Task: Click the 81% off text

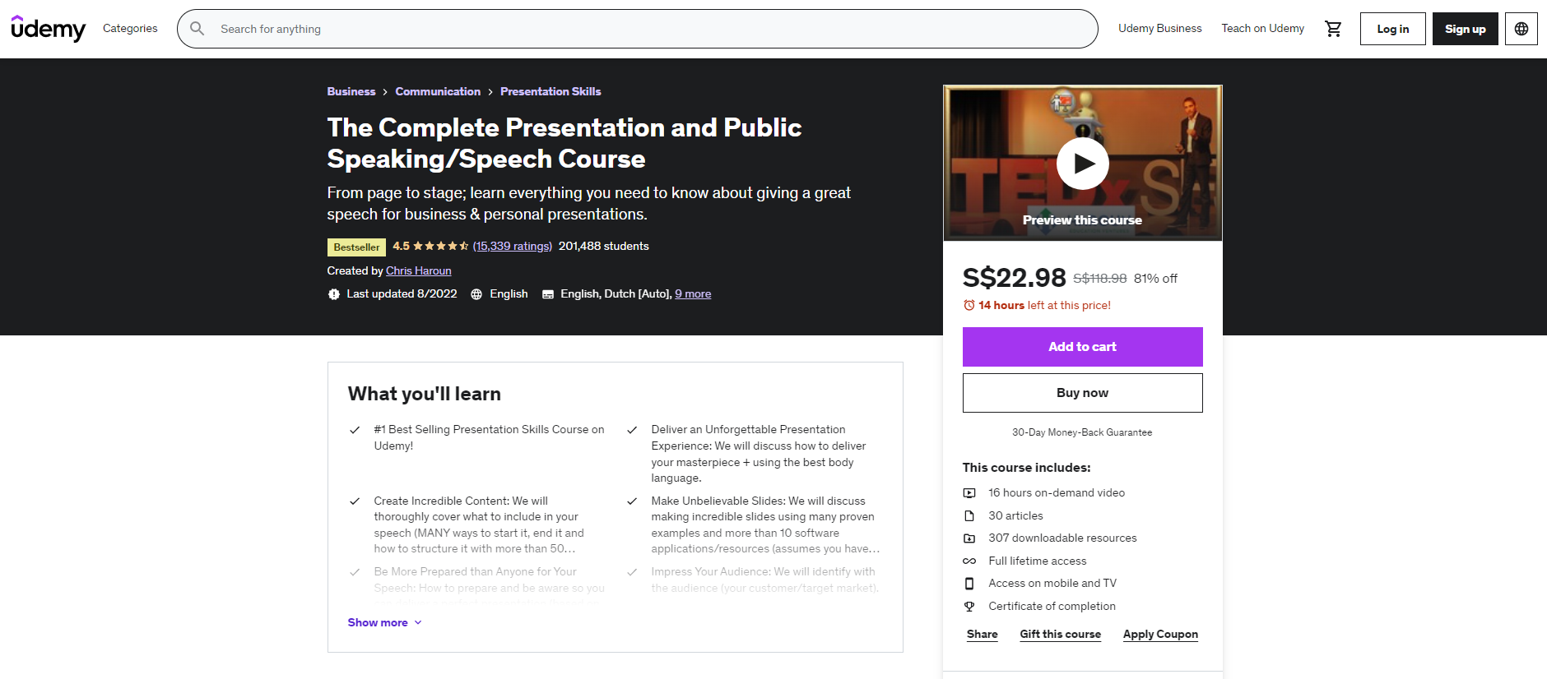Action: pyautogui.click(x=1155, y=279)
